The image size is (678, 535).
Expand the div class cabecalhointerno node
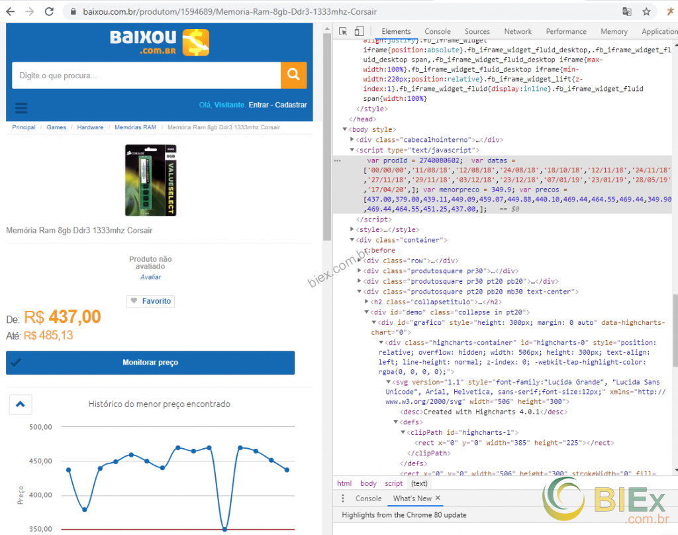click(x=352, y=139)
